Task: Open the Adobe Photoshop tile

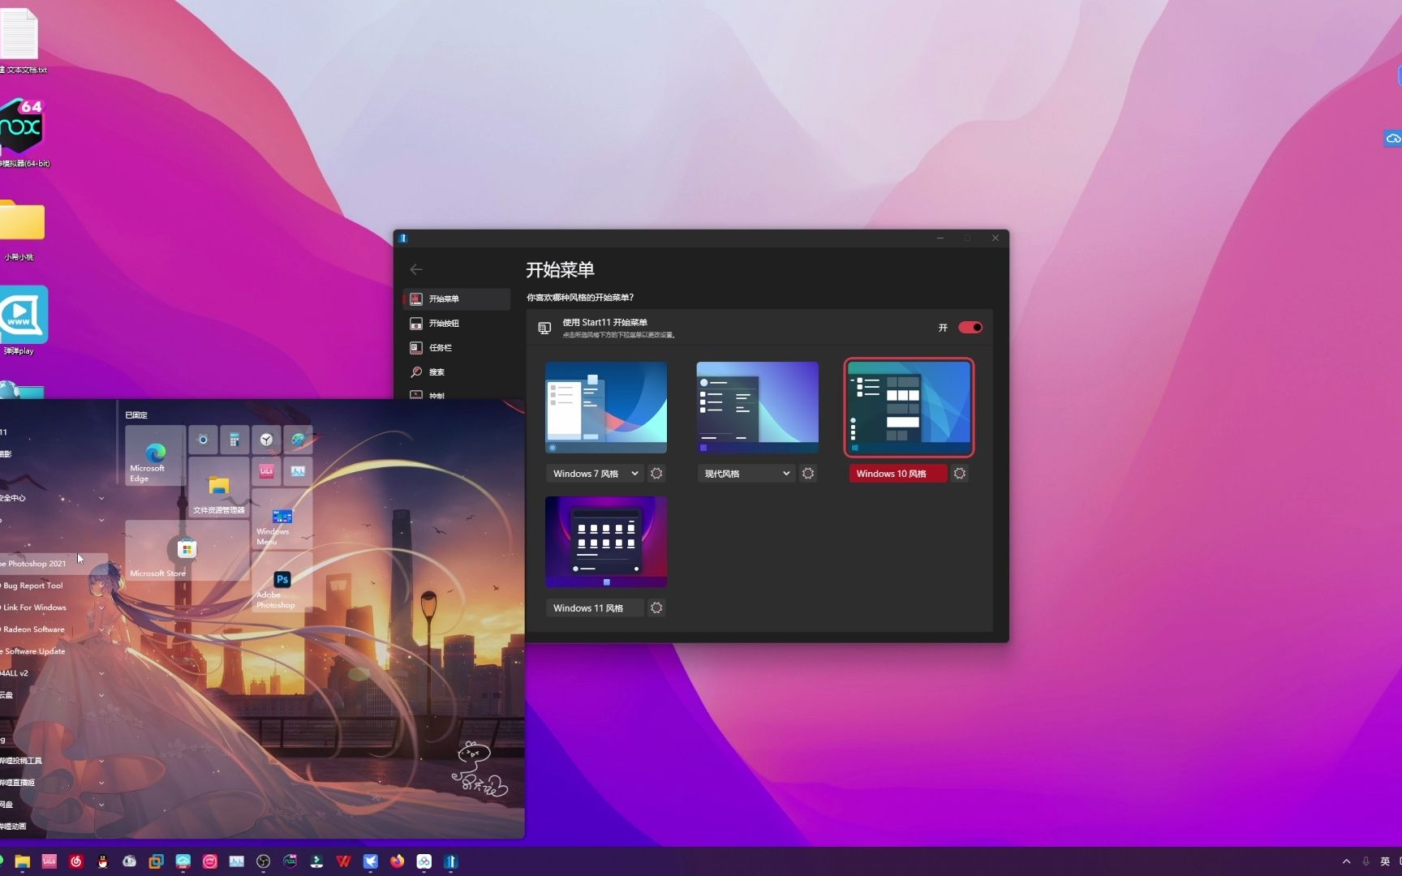Action: (x=282, y=582)
